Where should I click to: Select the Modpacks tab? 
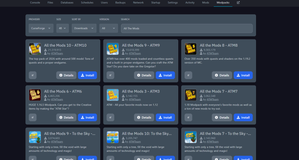223,3
